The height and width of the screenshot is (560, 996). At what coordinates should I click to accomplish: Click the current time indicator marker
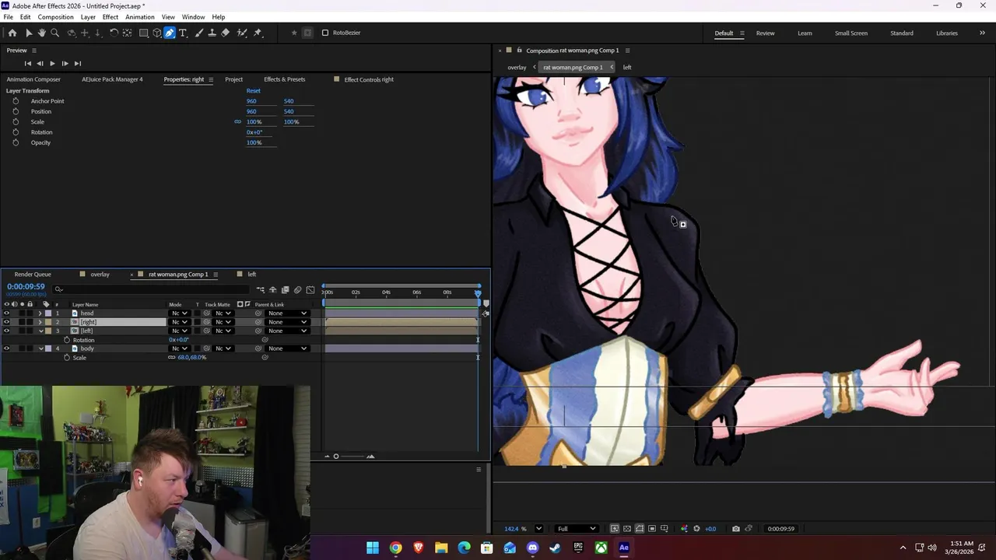[478, 292]
